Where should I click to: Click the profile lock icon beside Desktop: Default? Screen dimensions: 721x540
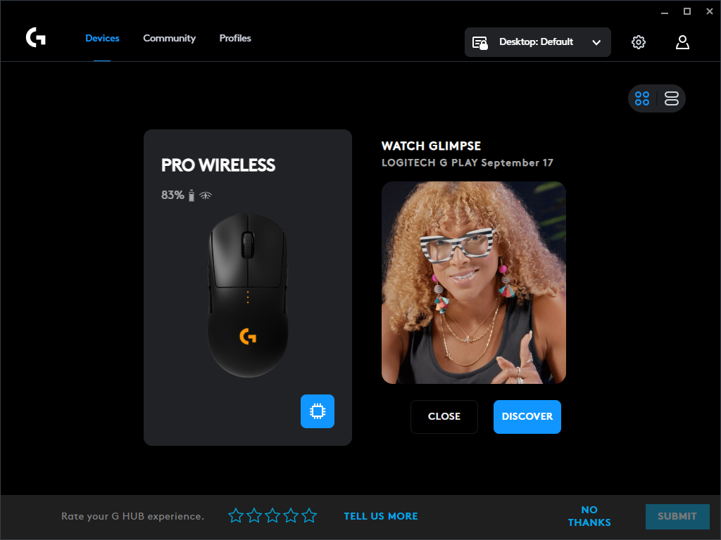point(480,43)
